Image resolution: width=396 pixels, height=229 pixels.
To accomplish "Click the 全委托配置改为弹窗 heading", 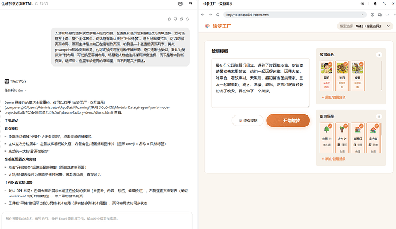I will click(x=20, y=160).
